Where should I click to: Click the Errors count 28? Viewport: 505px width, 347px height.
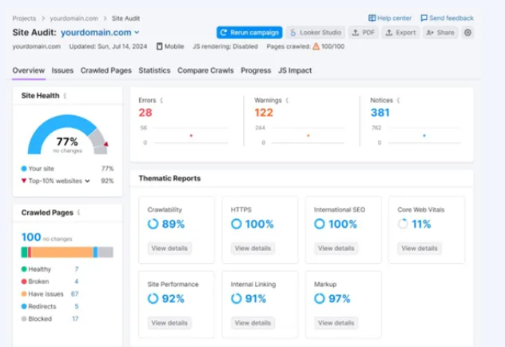tap(145, 113)
